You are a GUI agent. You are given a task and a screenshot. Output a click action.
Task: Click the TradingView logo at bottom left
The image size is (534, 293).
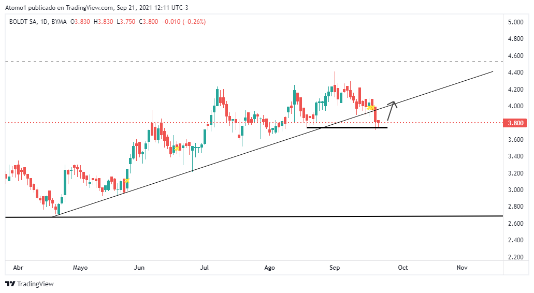coord(30,284)
